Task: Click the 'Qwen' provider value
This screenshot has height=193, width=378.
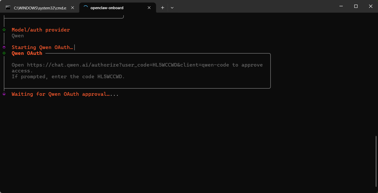Action: coord(18,36)
